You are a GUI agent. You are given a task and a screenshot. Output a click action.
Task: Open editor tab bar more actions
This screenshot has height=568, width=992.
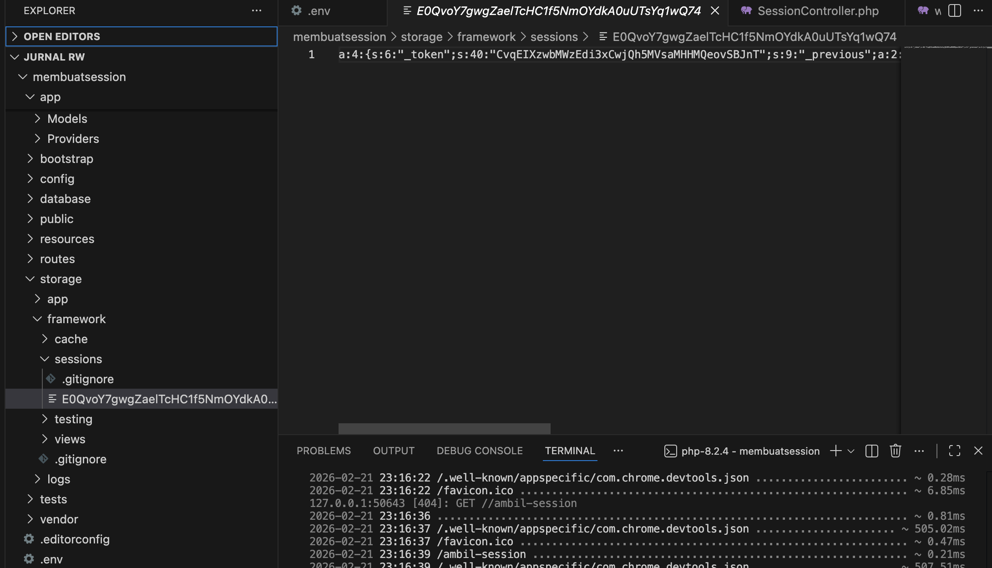(978, 10)
